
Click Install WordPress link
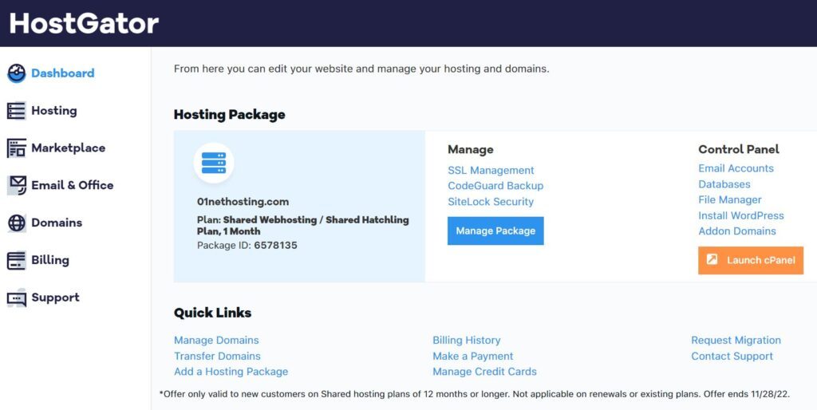pos(741,215)
